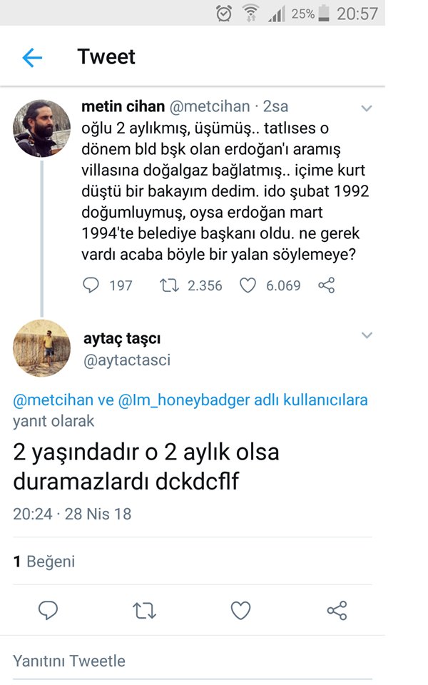
Task: Tap the back arrow icon
Action: 32,58
